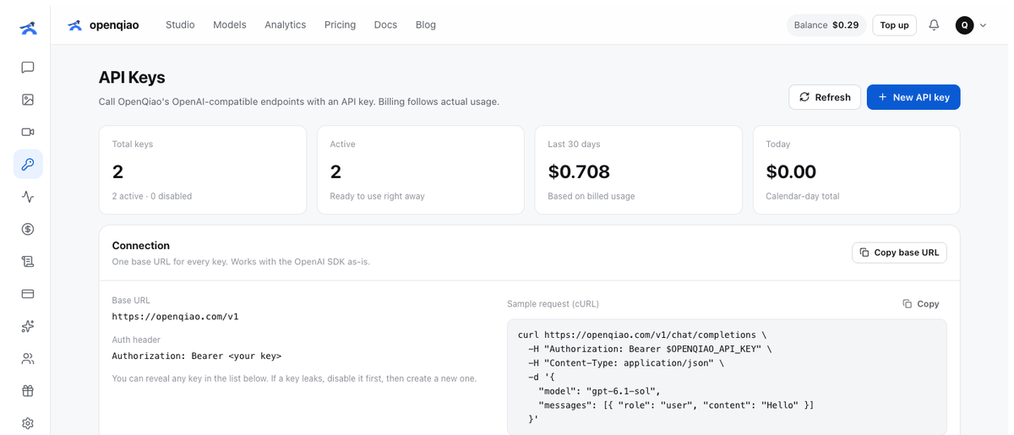This screenshot has width=1014, height=435.
Task: Open the notifications bell
Action: pyautogui.click(x=934, y=25)
